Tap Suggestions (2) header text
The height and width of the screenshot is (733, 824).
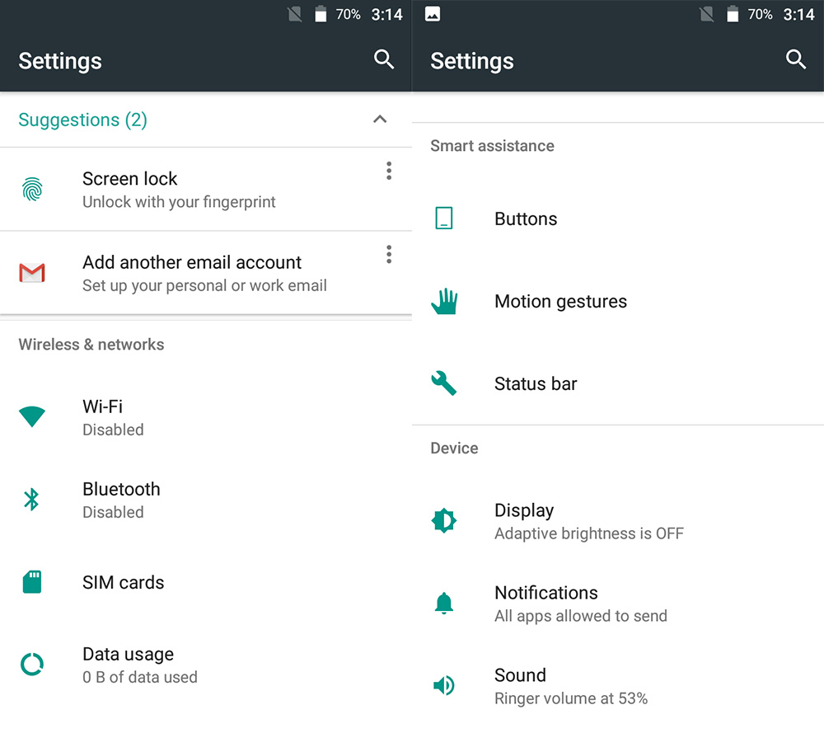coord(82,120)
